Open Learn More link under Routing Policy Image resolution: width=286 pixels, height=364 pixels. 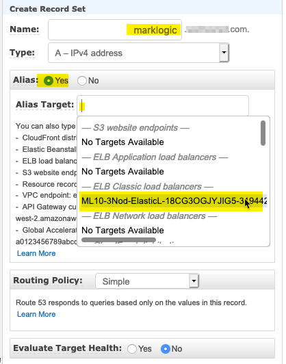pyautogui.click(x=36, y=314)
